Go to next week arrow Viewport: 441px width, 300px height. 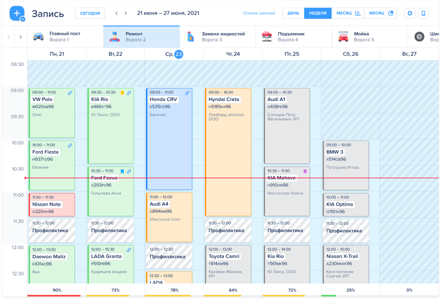tap(126, 13)
